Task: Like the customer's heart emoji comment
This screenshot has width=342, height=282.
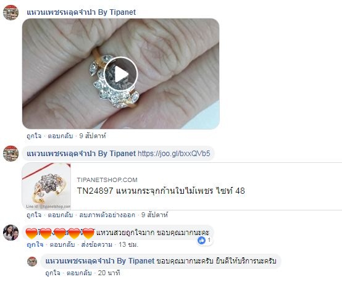Action: point(35,244)
